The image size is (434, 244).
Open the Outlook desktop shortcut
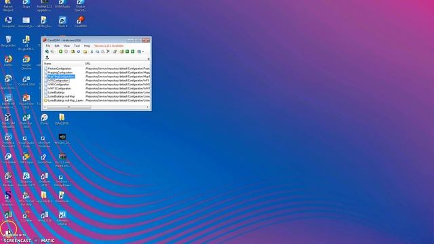pos(26,81)
